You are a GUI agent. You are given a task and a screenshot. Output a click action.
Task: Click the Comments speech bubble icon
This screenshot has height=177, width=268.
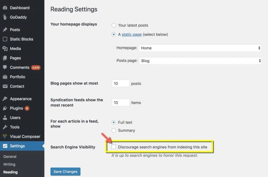(5, 68)
